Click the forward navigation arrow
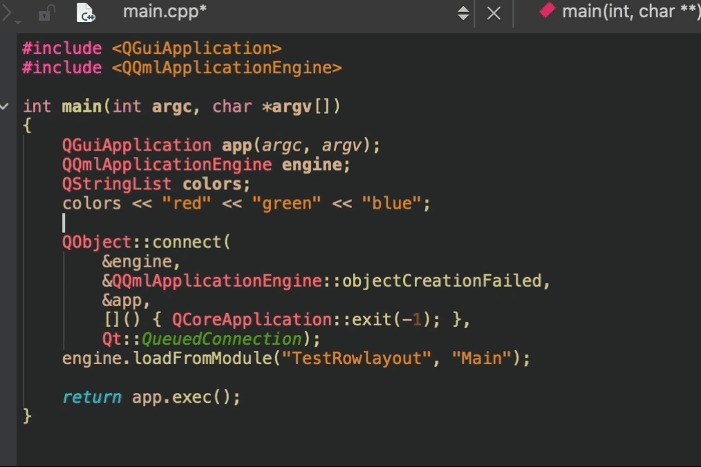Viewport: 701px width, 467px height. (7, 12)
